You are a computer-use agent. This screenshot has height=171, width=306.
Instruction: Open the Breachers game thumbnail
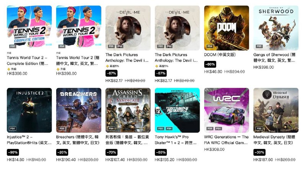coord(79,110)
